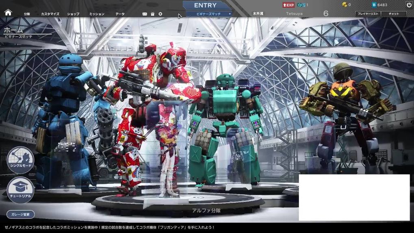Open the ショップ shop menu
Image resolution: width=414 pixels, height=233 pixels.
(73, 14)
